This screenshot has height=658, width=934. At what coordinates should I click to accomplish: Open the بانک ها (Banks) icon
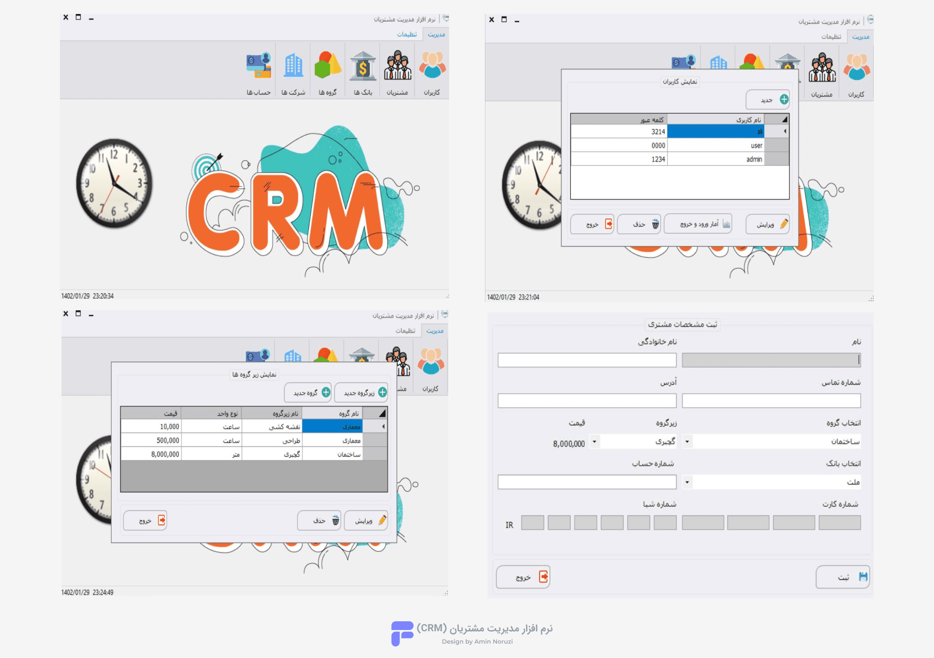coord(363,66)
